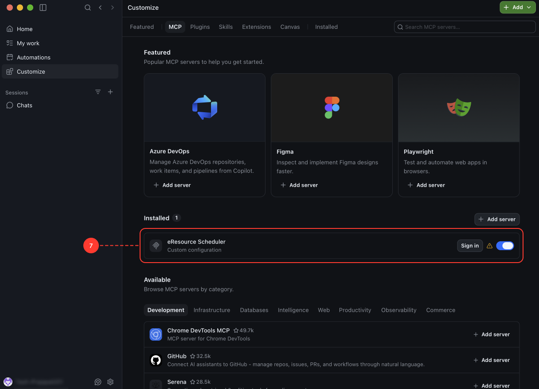Image resolution: width=539 pixels, height=389 pixels.
Task: Switch to the Plugins tab
Action: coord(200,27)
